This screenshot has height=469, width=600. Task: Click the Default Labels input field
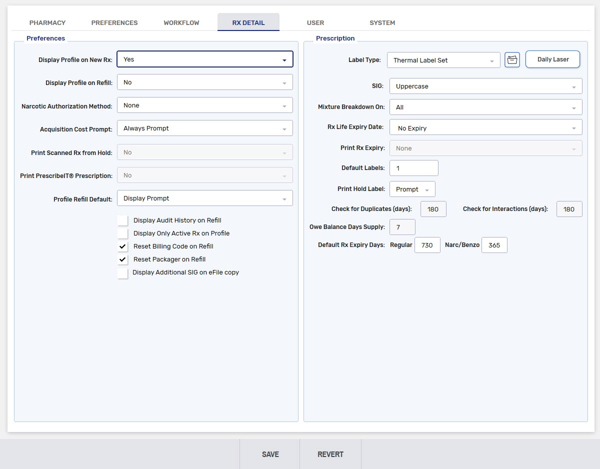click(x=413, y=168)
